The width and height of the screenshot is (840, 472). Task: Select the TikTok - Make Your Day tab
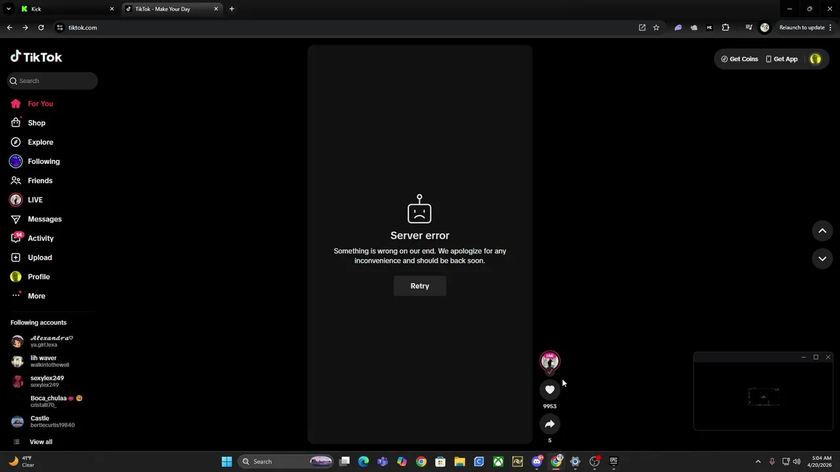172,9
